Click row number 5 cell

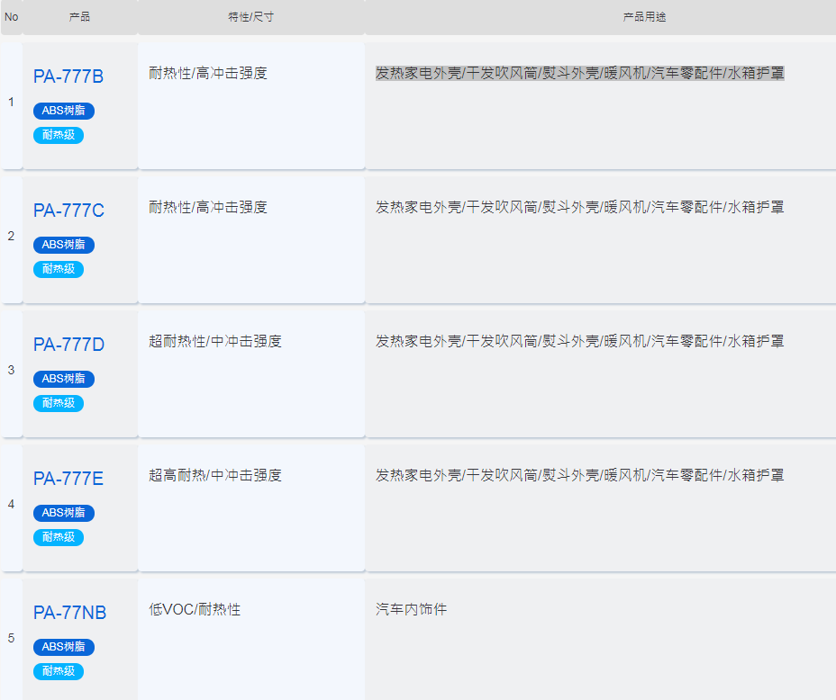[x=11, y=639]
